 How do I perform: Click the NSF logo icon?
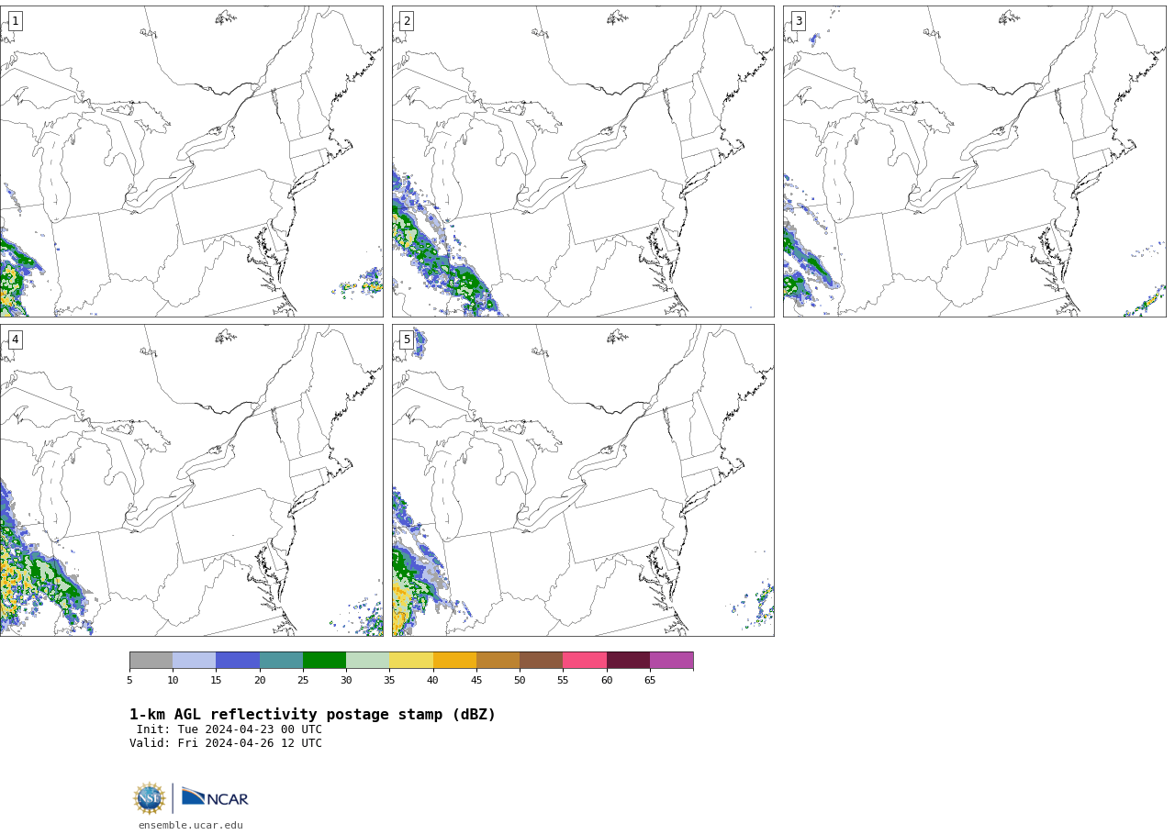click(x=150, y=798)
